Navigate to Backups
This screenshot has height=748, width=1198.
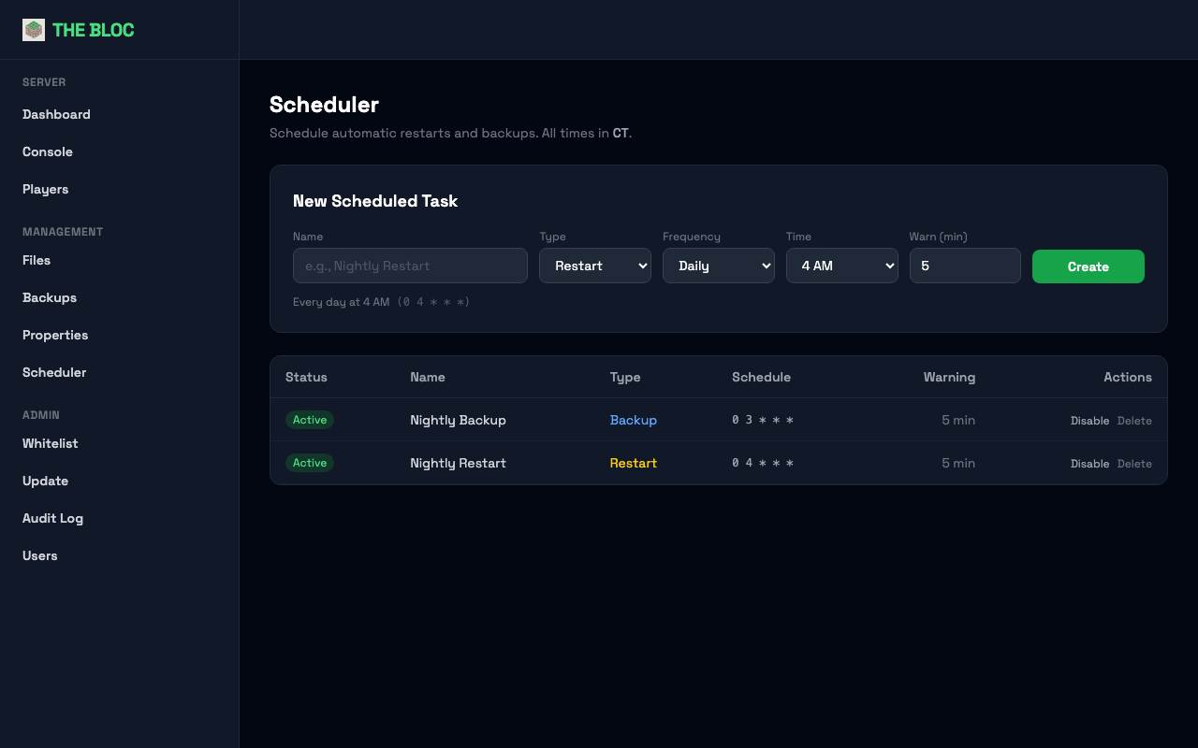click(50, 297)
